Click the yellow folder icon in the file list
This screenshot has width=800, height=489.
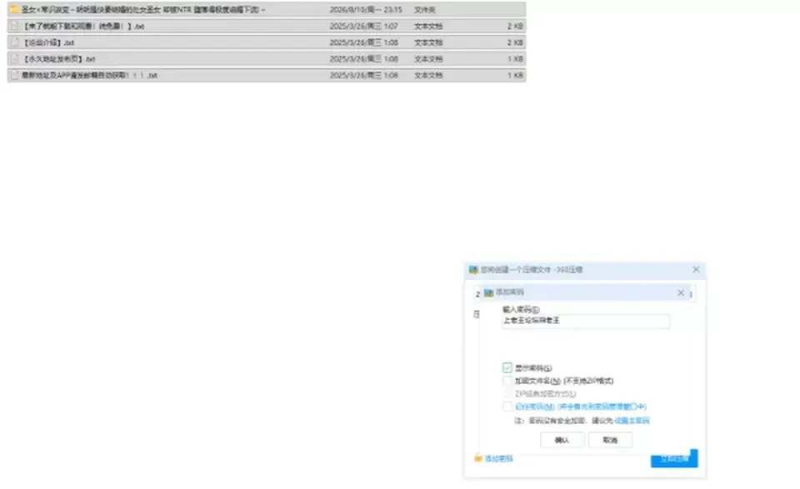pos(14,9)
